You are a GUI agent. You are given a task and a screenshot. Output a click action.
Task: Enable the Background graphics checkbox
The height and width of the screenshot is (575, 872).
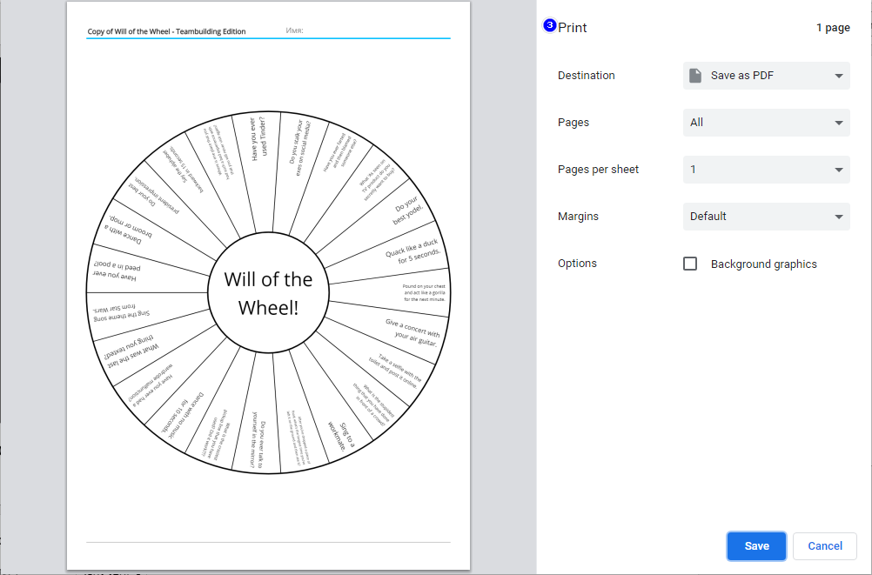691,263
